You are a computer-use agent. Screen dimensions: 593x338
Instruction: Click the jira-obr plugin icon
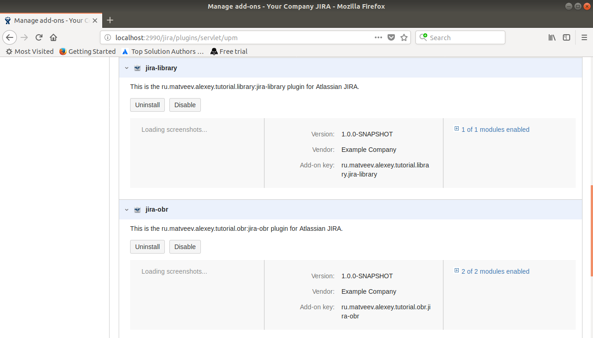coord(137,209)
